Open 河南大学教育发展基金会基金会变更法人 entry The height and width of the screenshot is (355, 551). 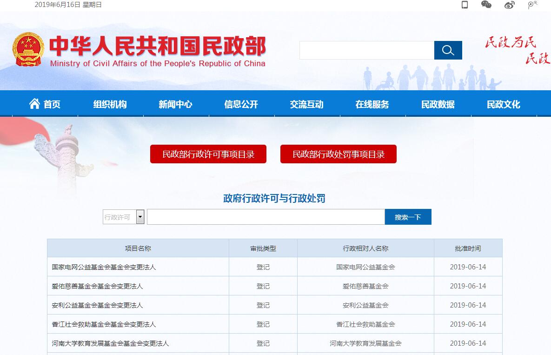coord(110,343)
